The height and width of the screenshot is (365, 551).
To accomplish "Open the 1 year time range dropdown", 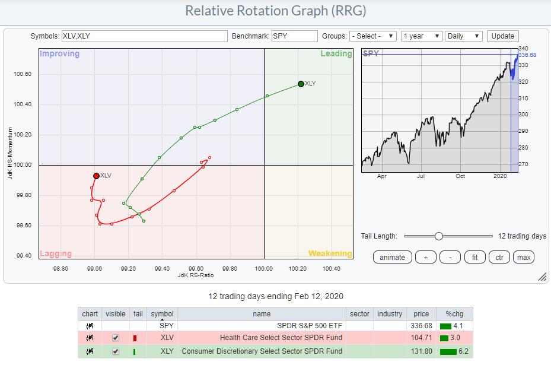I will 421,36.
